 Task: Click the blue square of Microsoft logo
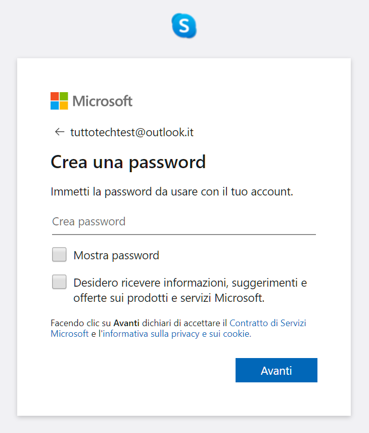click(55, 105)
